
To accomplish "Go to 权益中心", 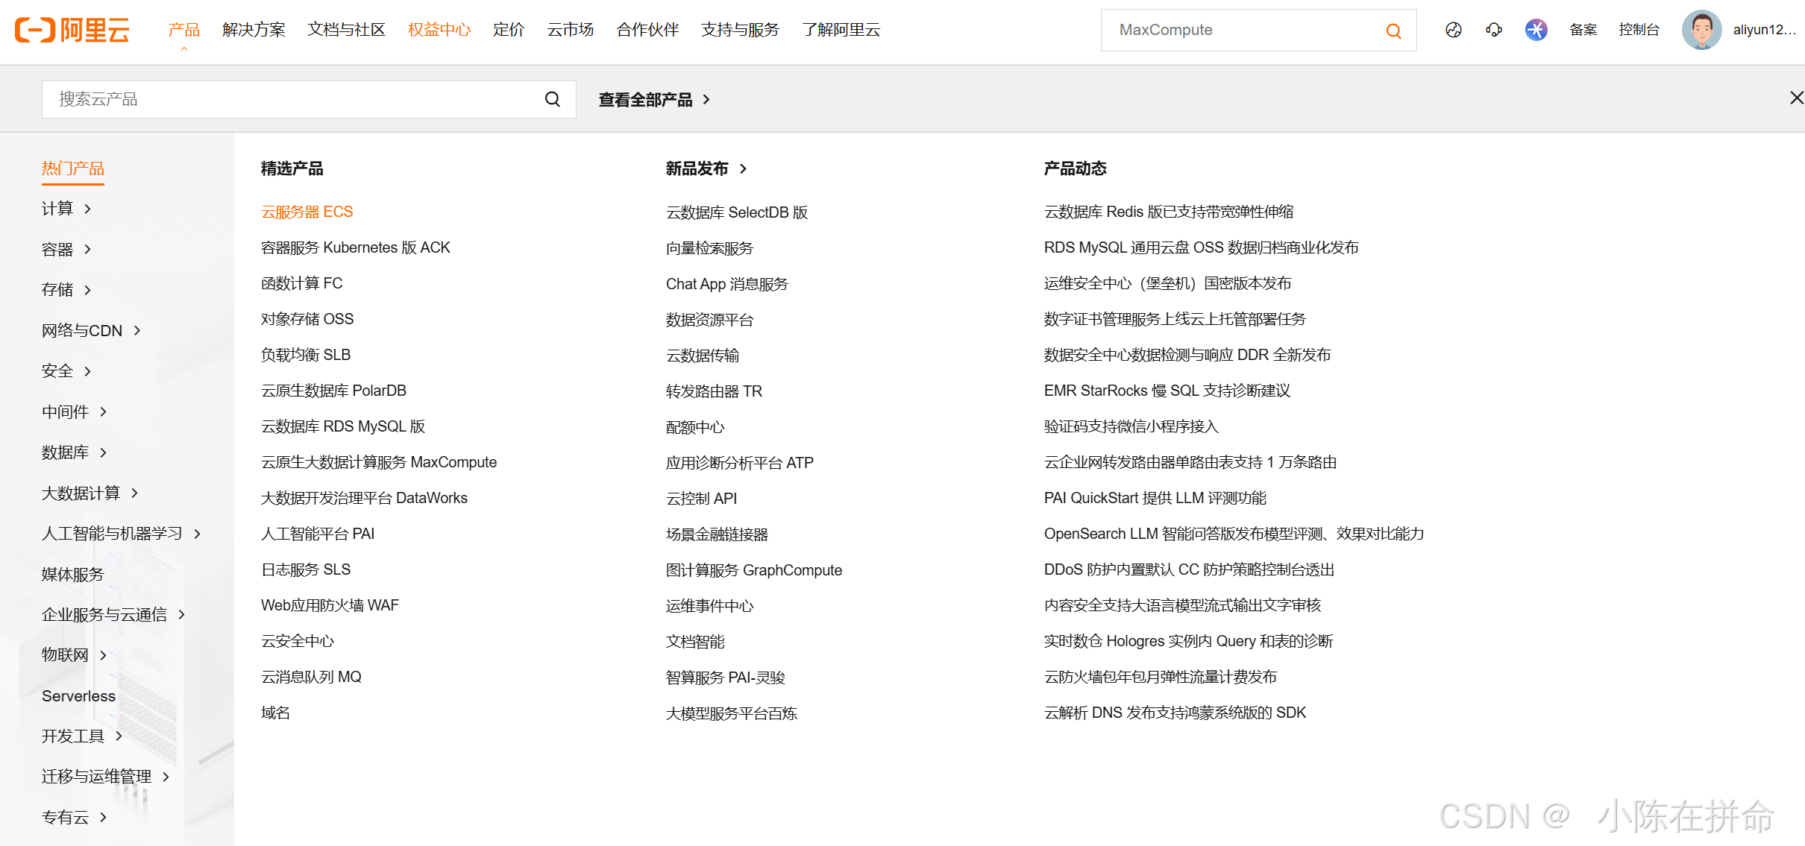I will (x=439, y=30).
